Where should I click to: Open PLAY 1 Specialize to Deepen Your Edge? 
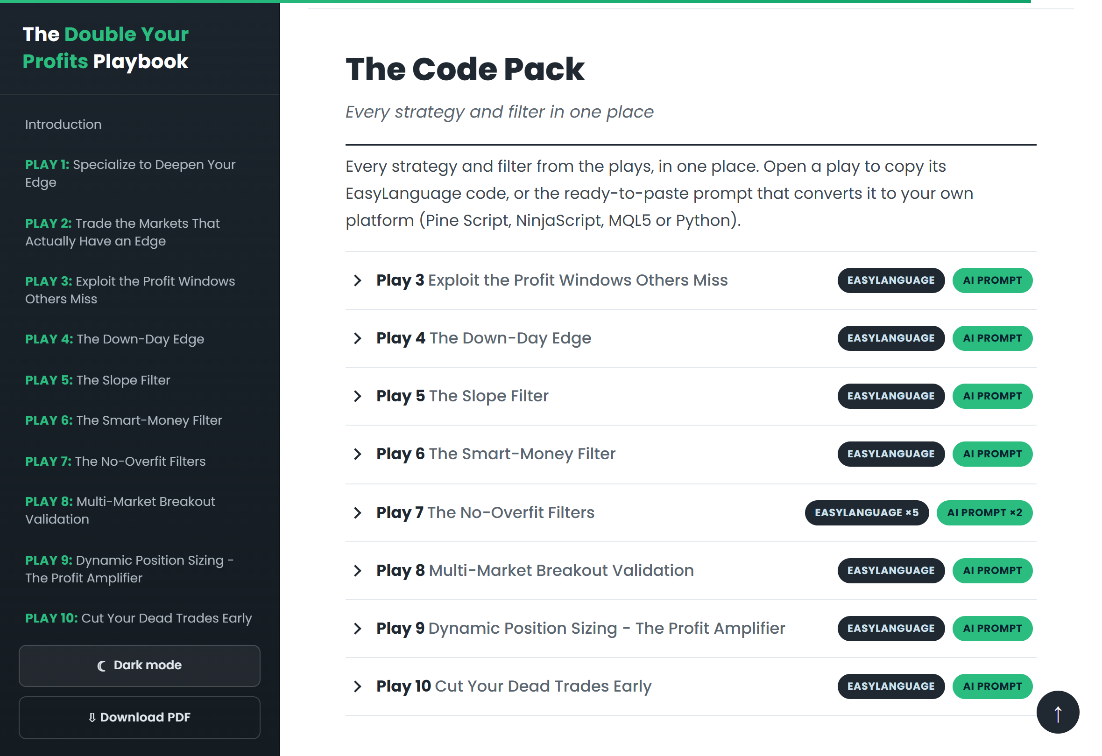(130, 174)
